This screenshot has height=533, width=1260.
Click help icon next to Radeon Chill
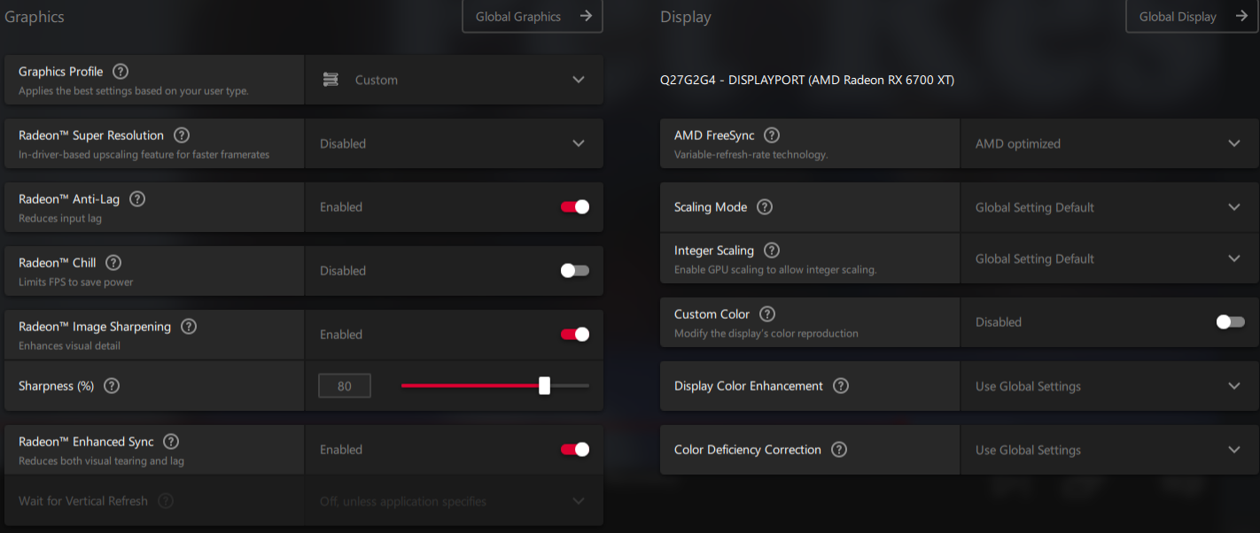(113, 263)
